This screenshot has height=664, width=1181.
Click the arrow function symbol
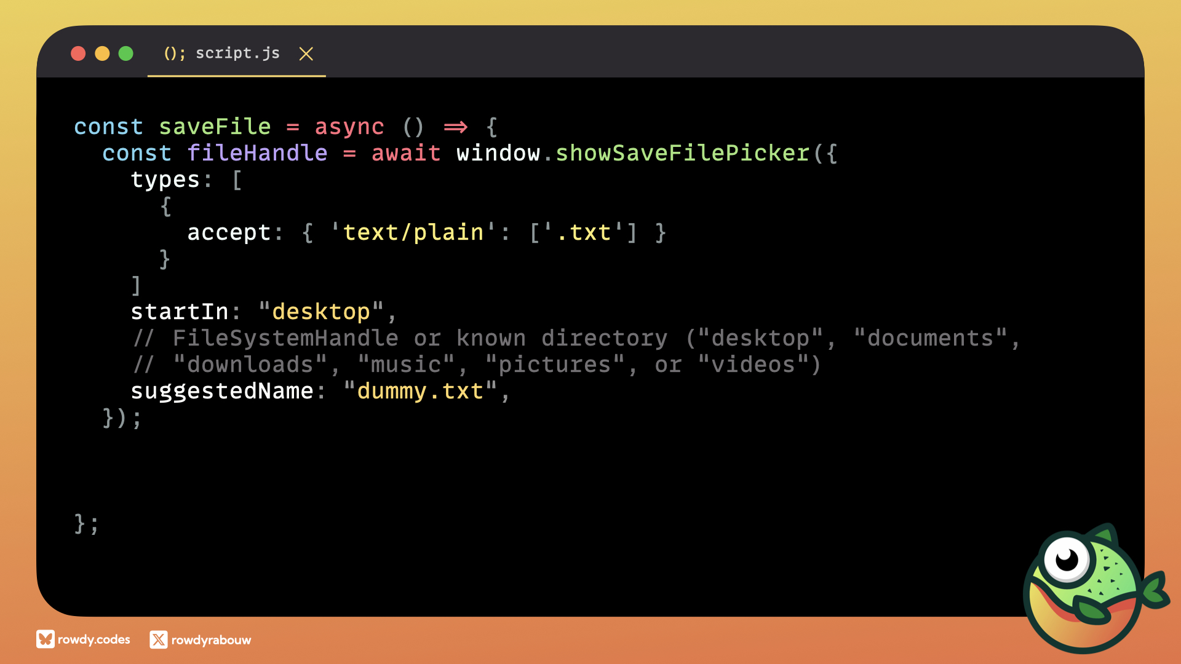(456, 127)
